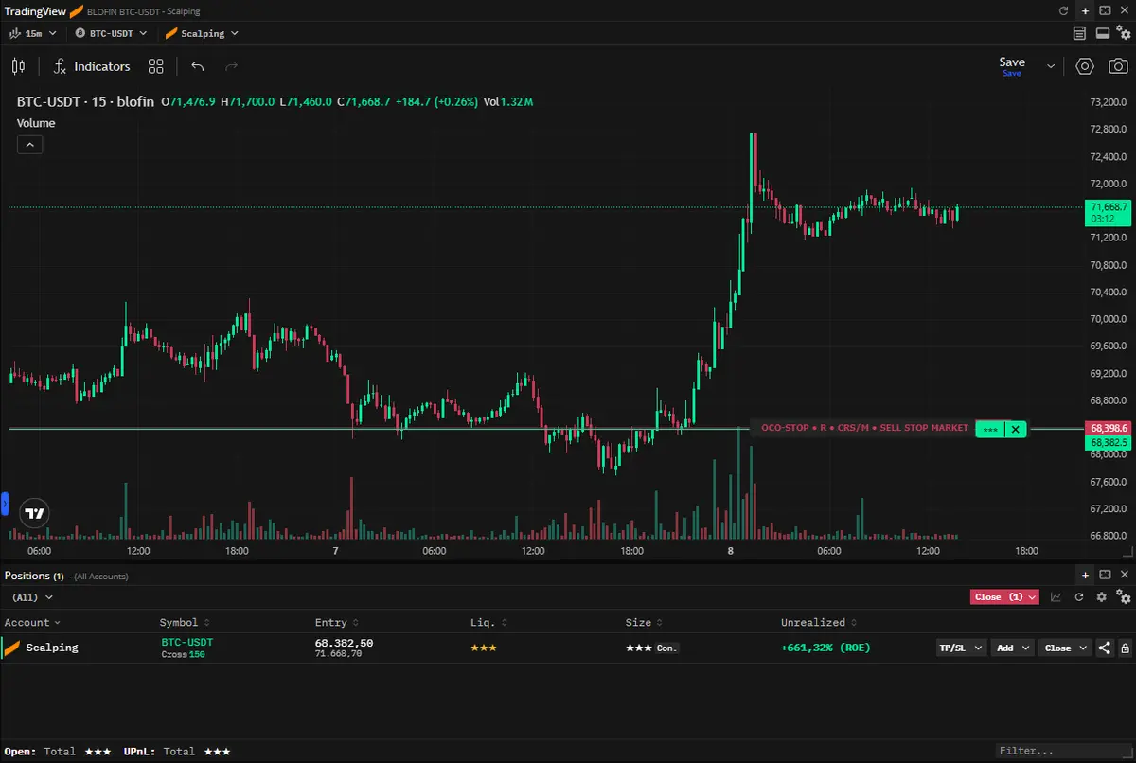
Task: Switch the Scalping account dropdown
Action: (x=202, y=33)
